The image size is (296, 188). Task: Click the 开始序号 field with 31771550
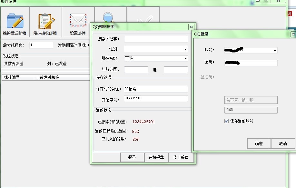(156, 98)
